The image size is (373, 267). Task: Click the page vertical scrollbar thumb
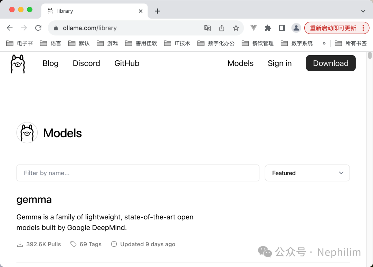tap(370, 55)
